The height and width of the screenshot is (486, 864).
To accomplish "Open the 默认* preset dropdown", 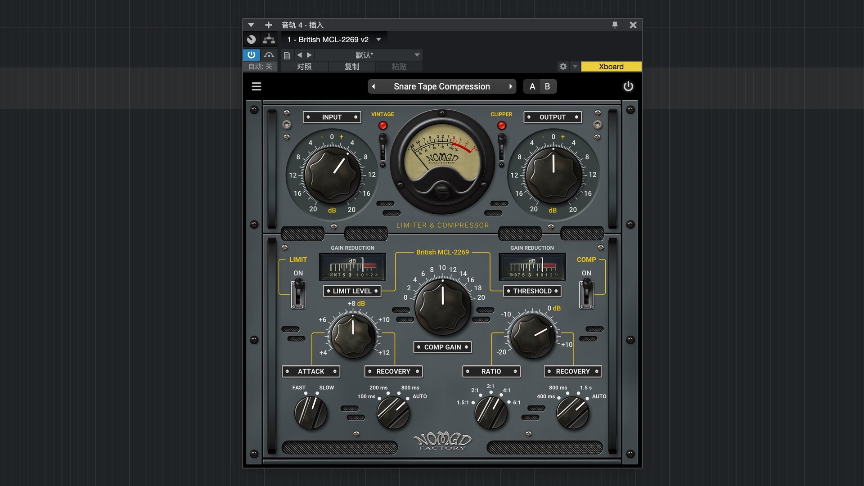I will tap(369, 55).
